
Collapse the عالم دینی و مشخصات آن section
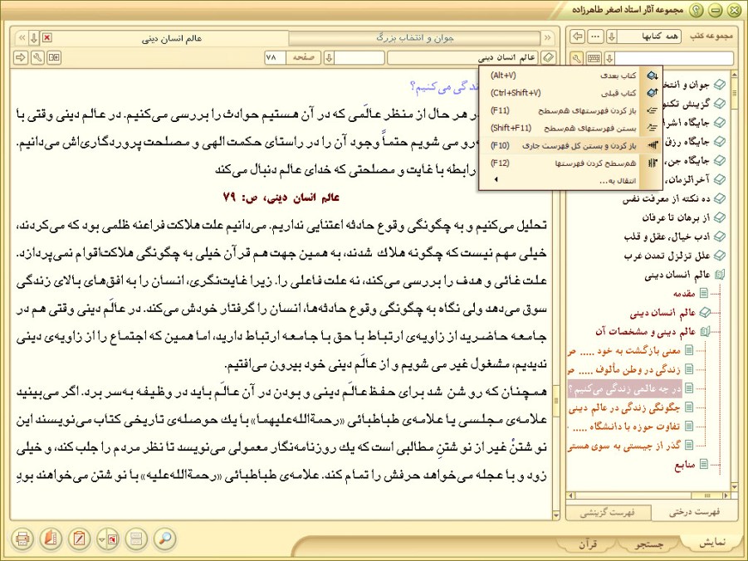coord(705,332)
